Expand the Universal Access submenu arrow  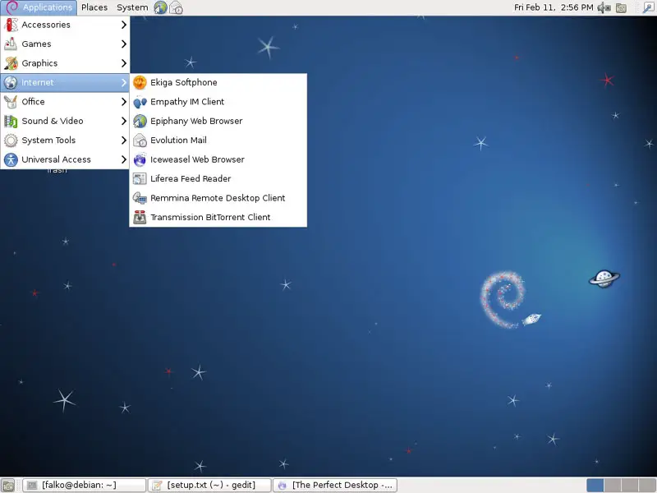tap(124, 159)
